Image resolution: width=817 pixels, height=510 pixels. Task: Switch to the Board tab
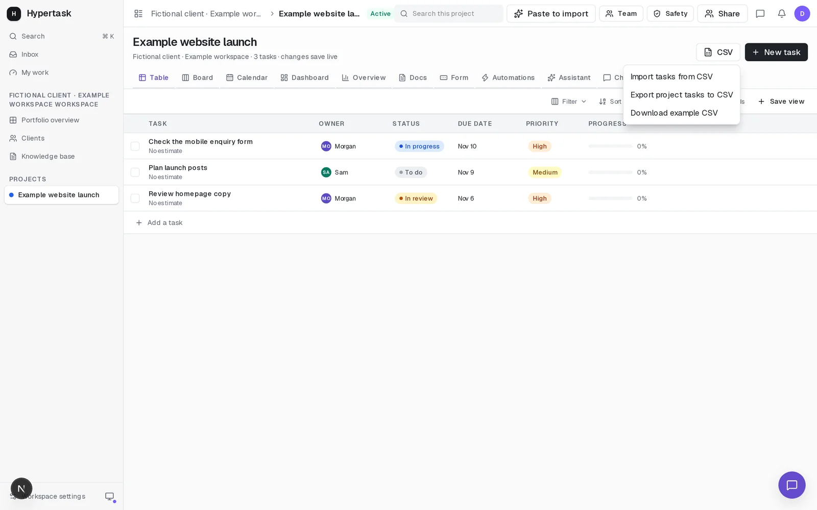pos(198,78)
